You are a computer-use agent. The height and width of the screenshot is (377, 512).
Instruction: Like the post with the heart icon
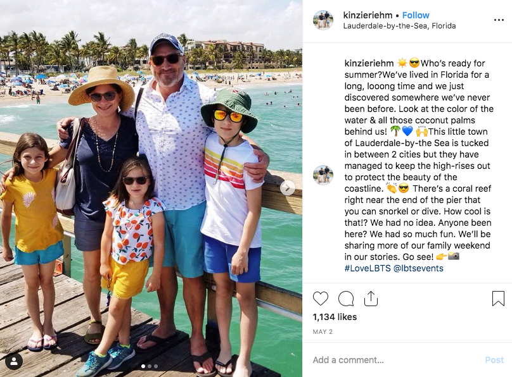[x=321, y=299]
